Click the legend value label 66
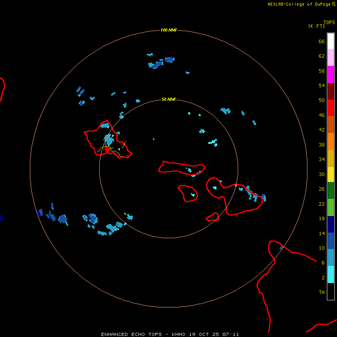 [322, 41]
